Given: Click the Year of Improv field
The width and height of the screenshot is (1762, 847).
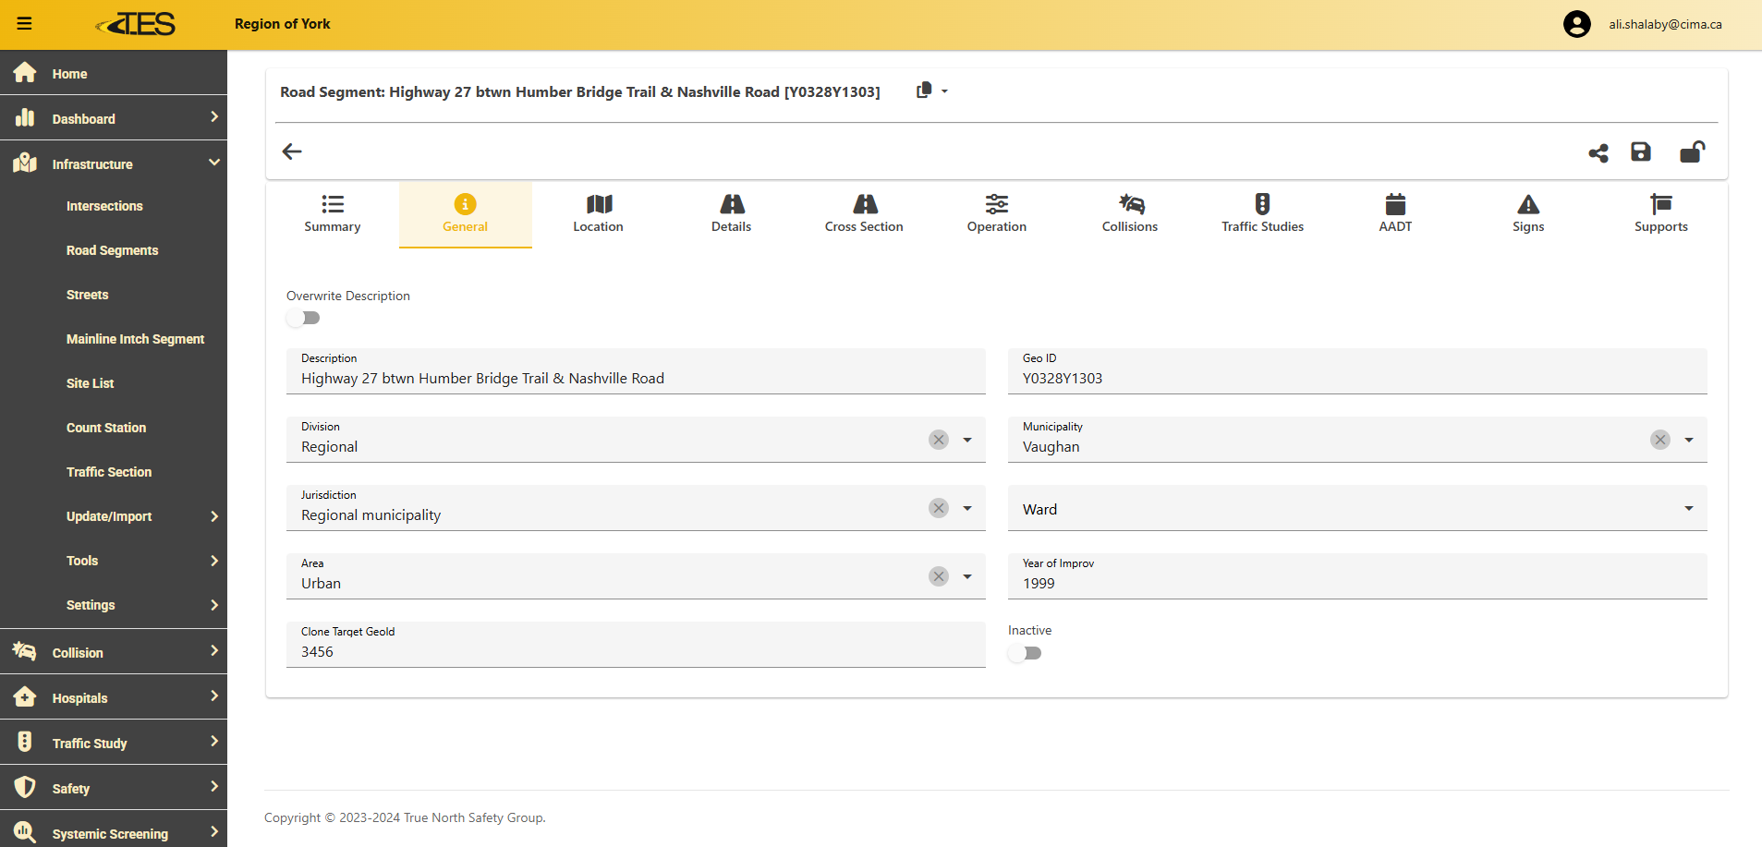Looking at the screenshot, I should pos(1356,583).
